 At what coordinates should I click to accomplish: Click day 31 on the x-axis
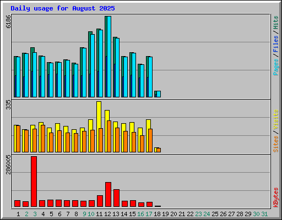(264, 214)
